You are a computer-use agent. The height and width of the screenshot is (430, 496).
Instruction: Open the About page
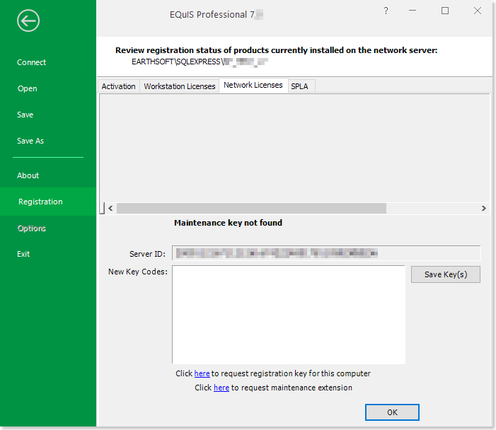click(x=28, y=175)
